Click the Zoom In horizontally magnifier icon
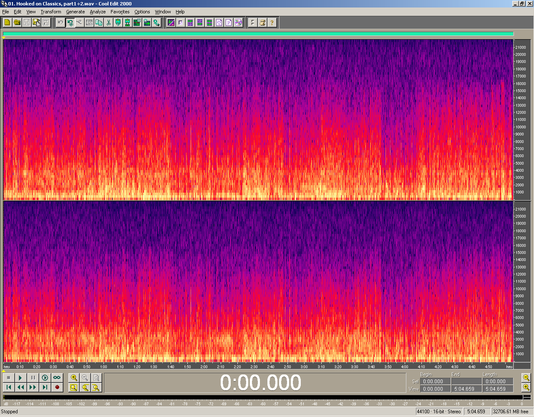Viewport: 534px width, 417px height. click(x=74, y=378)
